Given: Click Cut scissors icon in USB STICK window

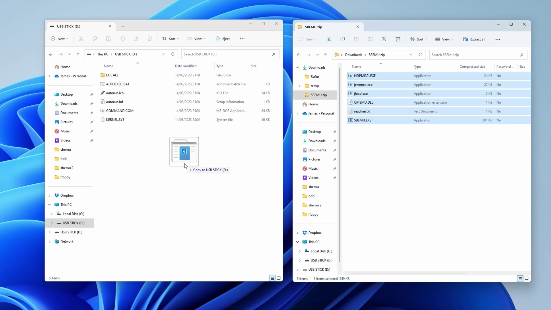Looking at the screenshot, I should [x=81, y=39].
